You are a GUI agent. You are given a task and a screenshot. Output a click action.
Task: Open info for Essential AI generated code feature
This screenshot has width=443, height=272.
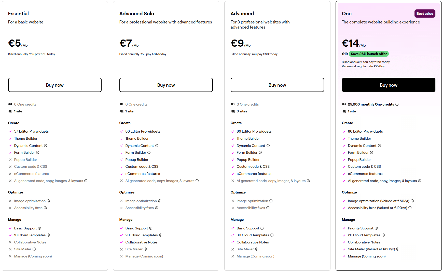click(86, 181)
